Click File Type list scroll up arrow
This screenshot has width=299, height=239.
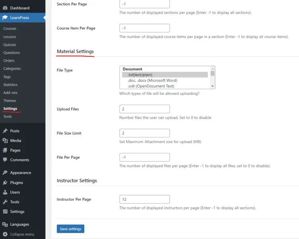click(x=213, y=69)
